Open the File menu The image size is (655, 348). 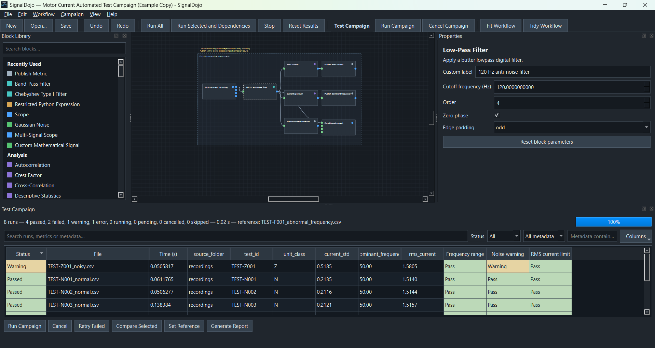8,14
